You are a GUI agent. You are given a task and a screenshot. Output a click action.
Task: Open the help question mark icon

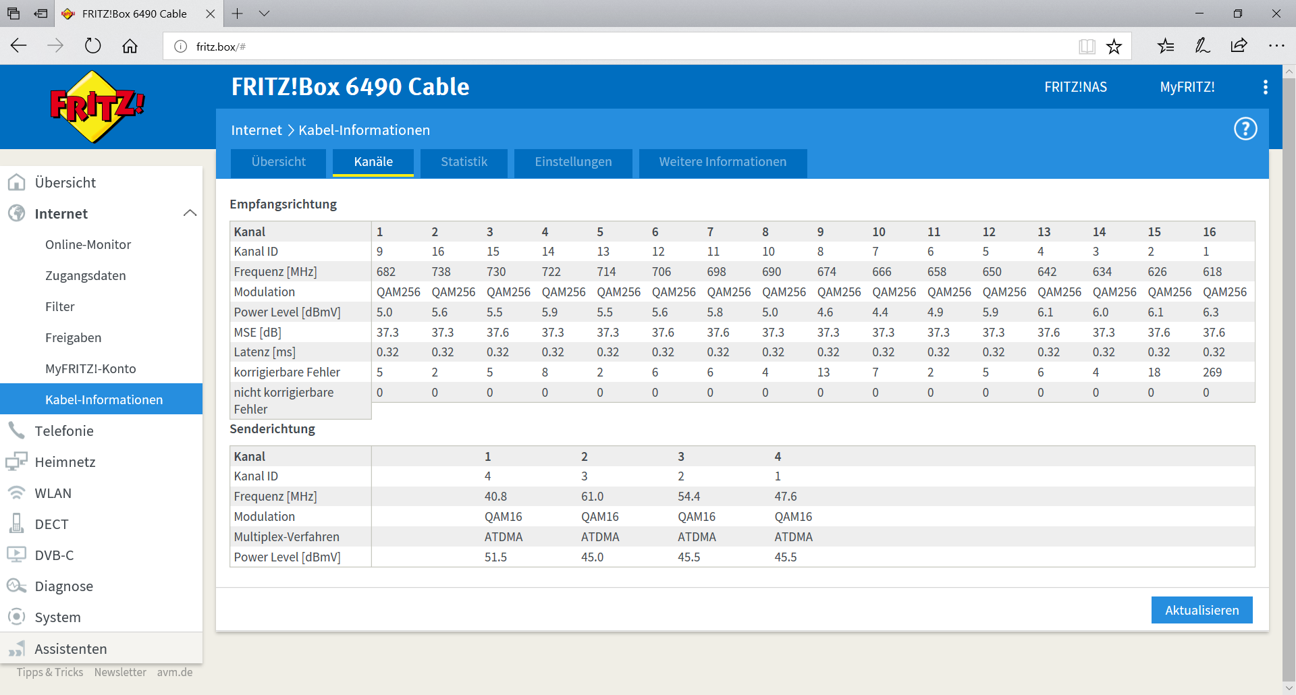(1245, 129)
